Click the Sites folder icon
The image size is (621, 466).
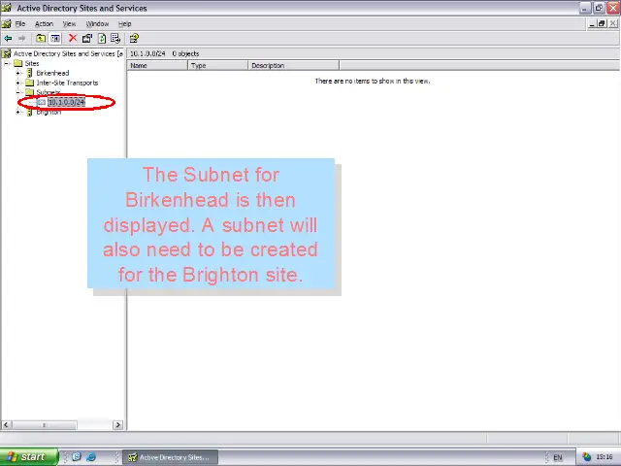click(18, 63)
